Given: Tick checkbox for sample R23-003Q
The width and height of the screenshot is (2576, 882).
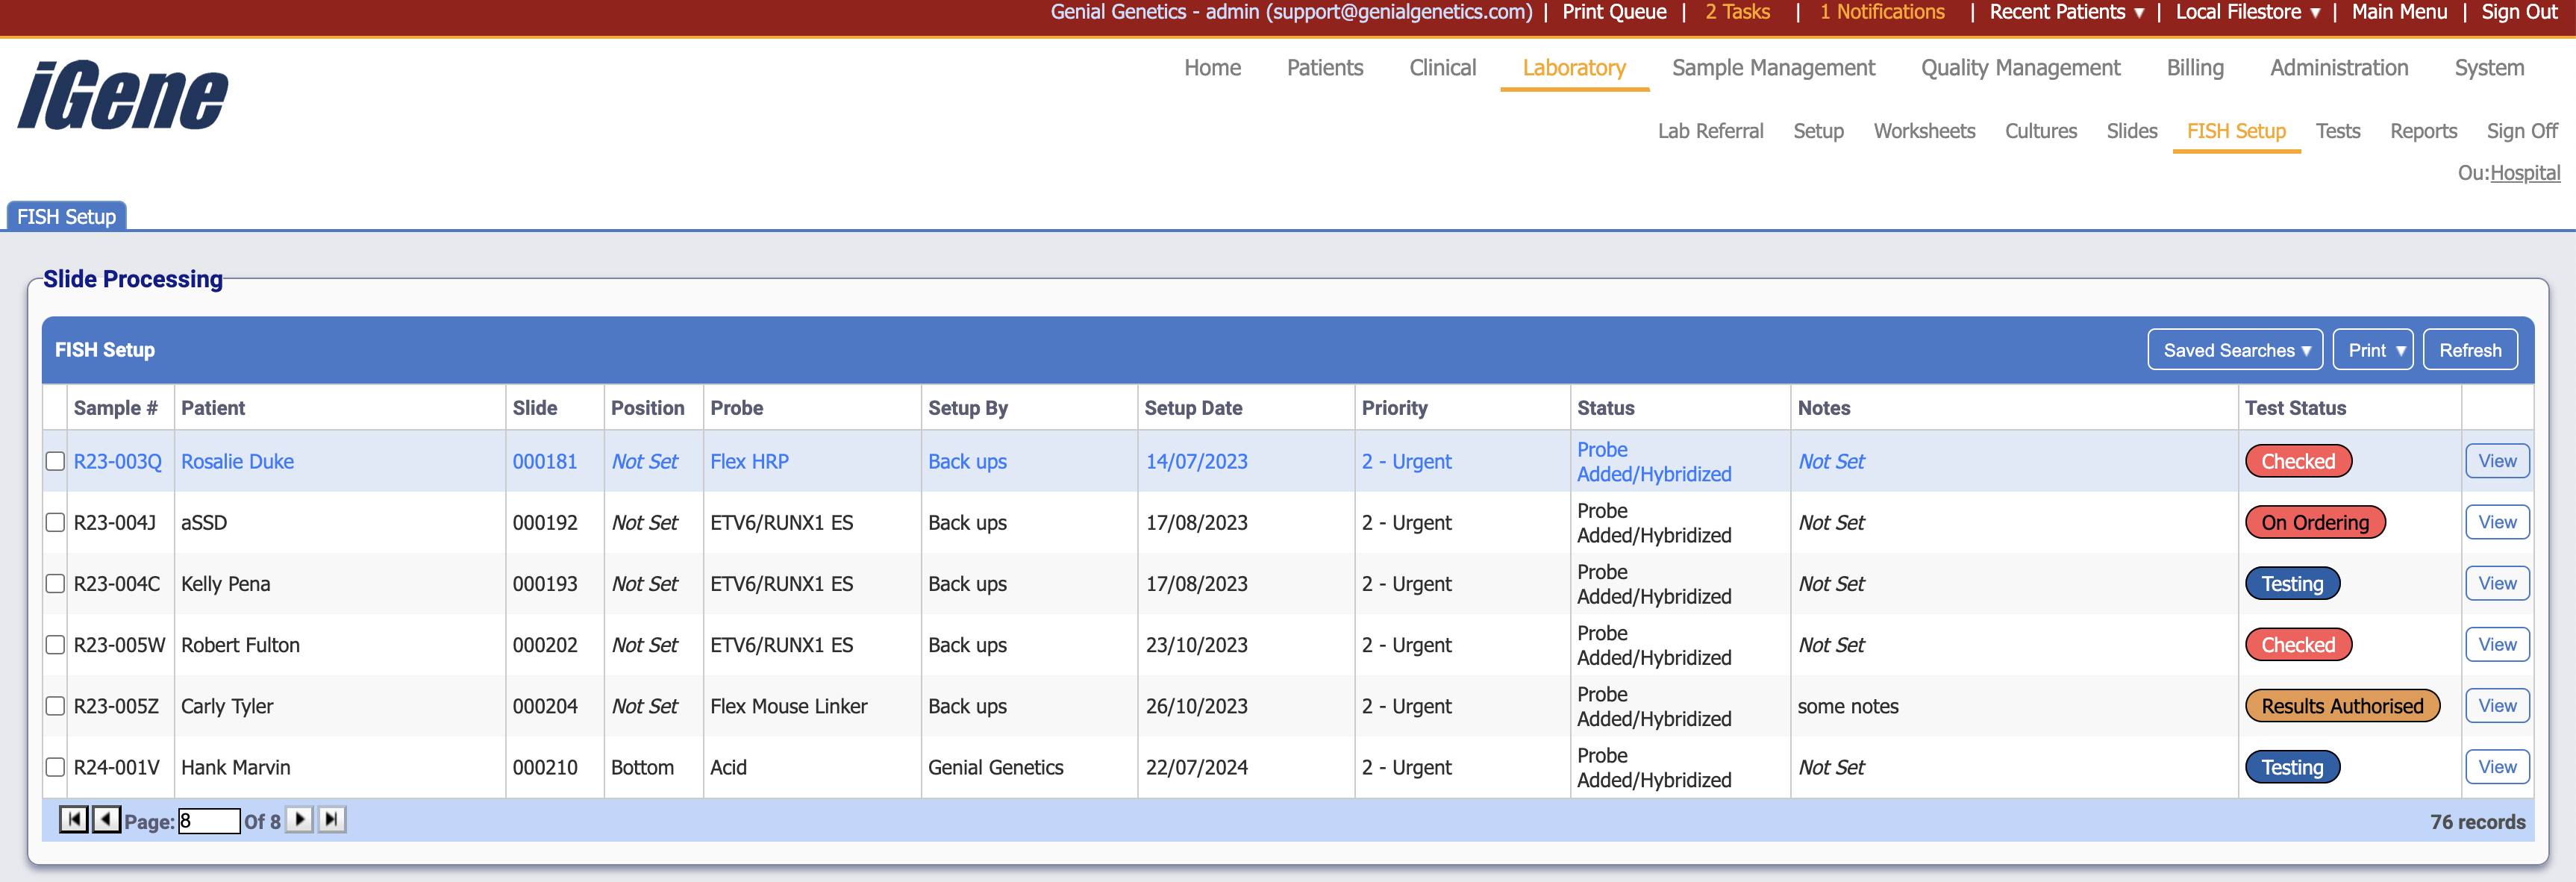Looking at the screenshot, I should tap(56, 461).
